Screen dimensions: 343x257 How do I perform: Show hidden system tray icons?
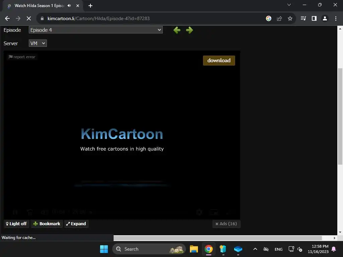(x=255, y=249)
